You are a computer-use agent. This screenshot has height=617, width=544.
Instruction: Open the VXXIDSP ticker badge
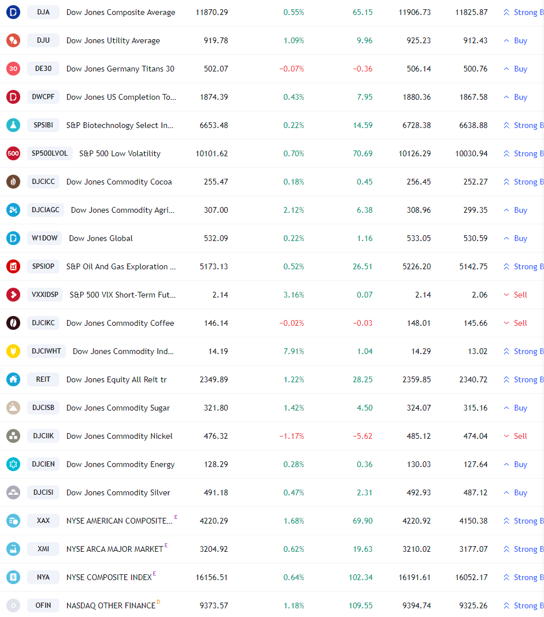[45, 295]
